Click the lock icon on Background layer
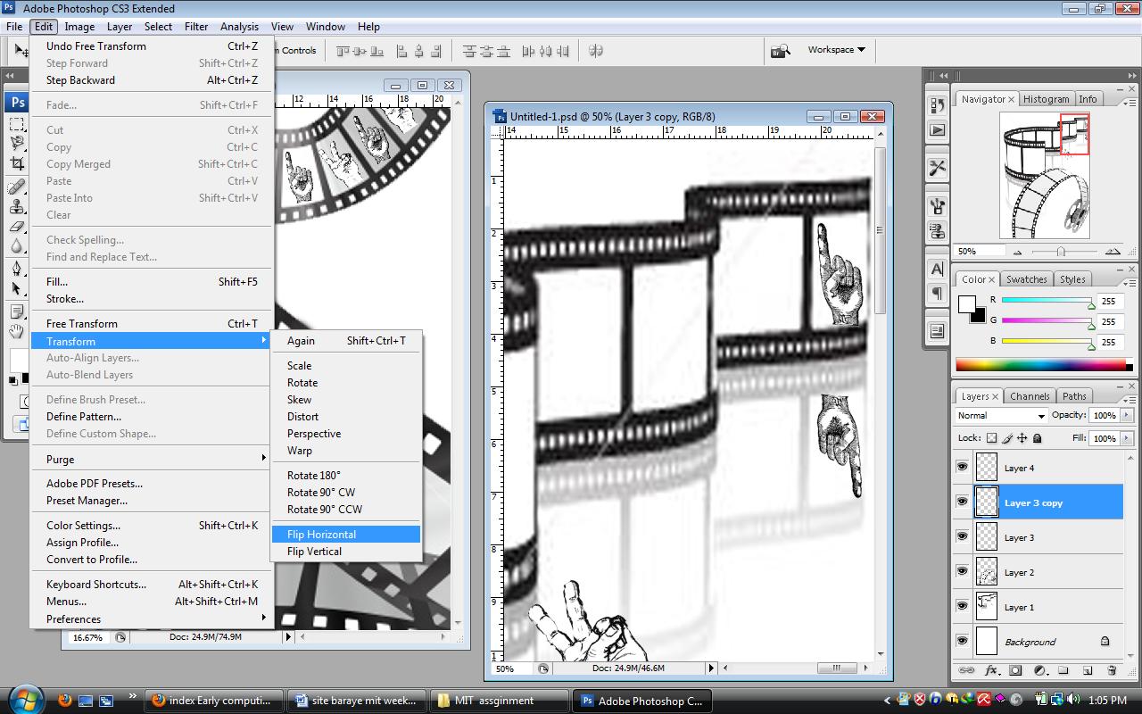 (1105, 642)
